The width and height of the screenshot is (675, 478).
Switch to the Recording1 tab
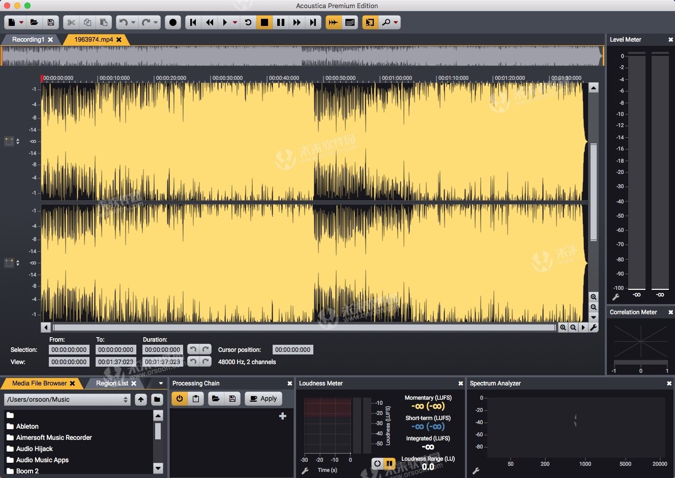pos(28,40)
